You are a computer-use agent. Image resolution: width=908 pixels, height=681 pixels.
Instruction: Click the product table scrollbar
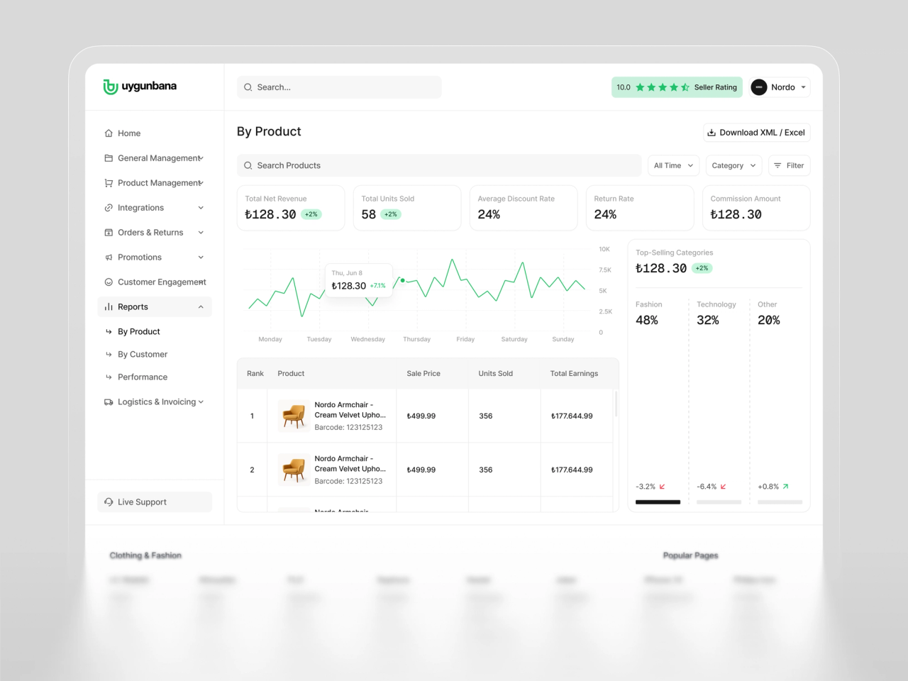616,403
